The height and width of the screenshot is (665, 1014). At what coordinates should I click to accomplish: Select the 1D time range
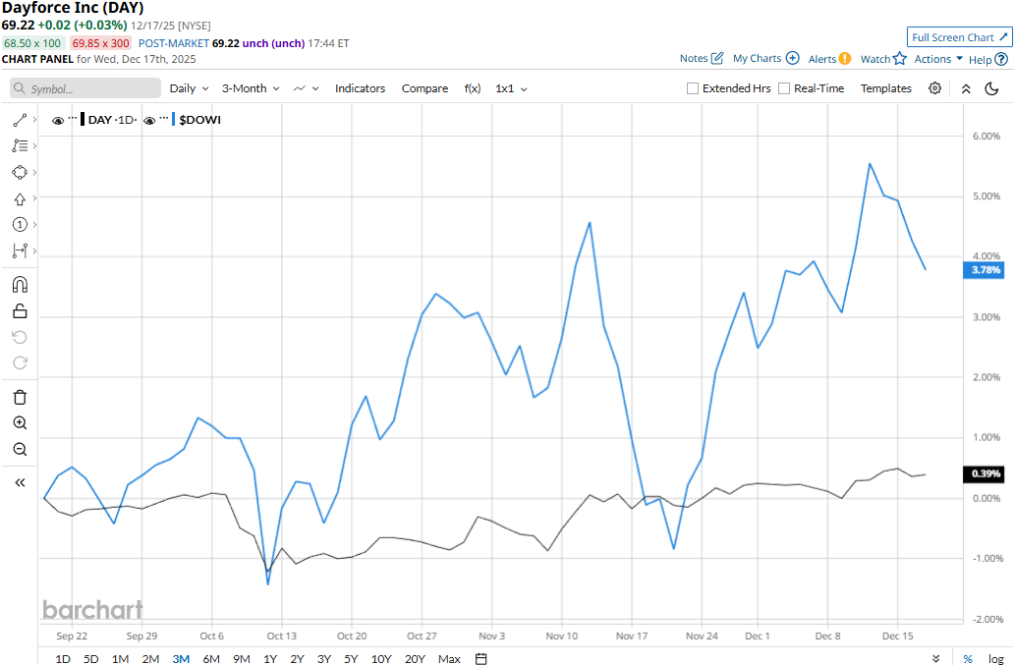pyautogui.click(x=63, y=658)
